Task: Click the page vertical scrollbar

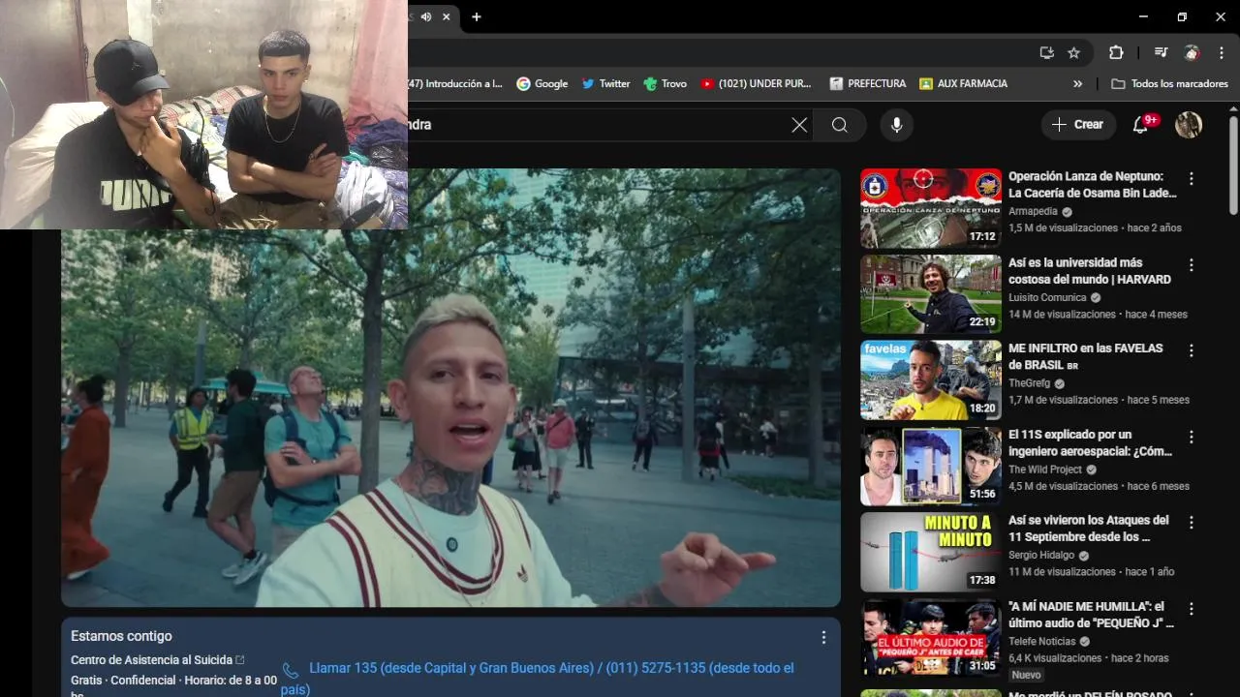Action: (1233, 165)
